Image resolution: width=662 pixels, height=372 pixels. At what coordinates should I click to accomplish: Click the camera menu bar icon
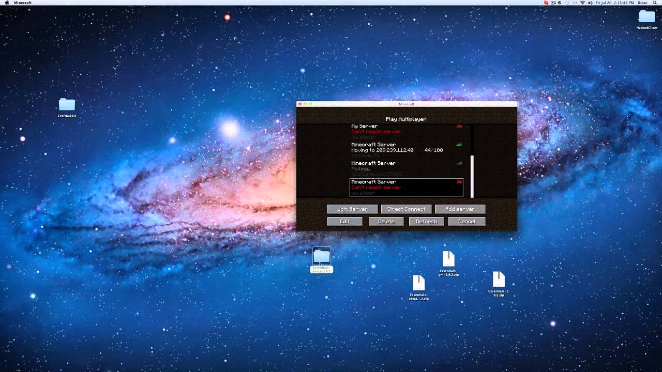tap(553, 3)
